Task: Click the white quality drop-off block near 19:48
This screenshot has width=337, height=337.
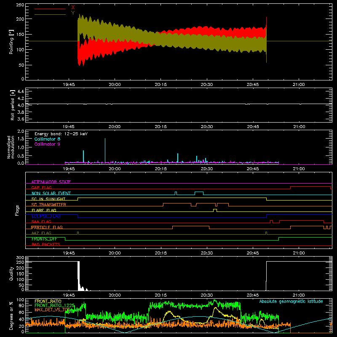Action: tap(79, 276)
